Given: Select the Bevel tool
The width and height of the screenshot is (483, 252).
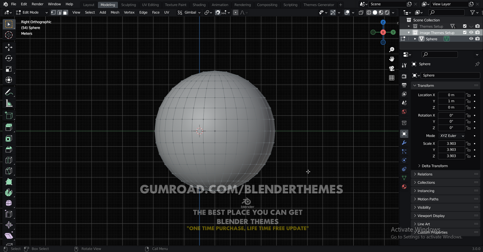Looking at the screenshot, I should click(9, 150).
